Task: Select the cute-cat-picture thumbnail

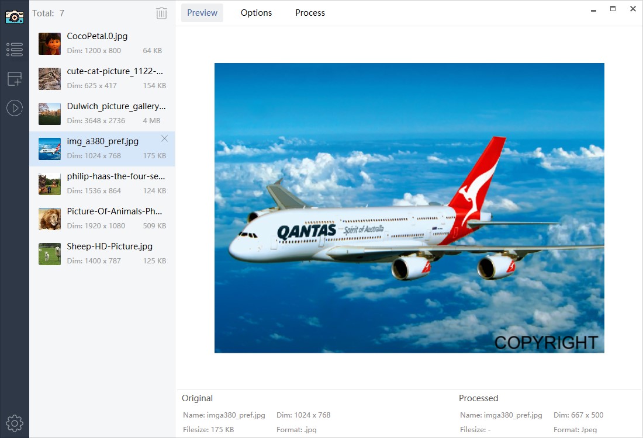Action: (x=50, y=79)
